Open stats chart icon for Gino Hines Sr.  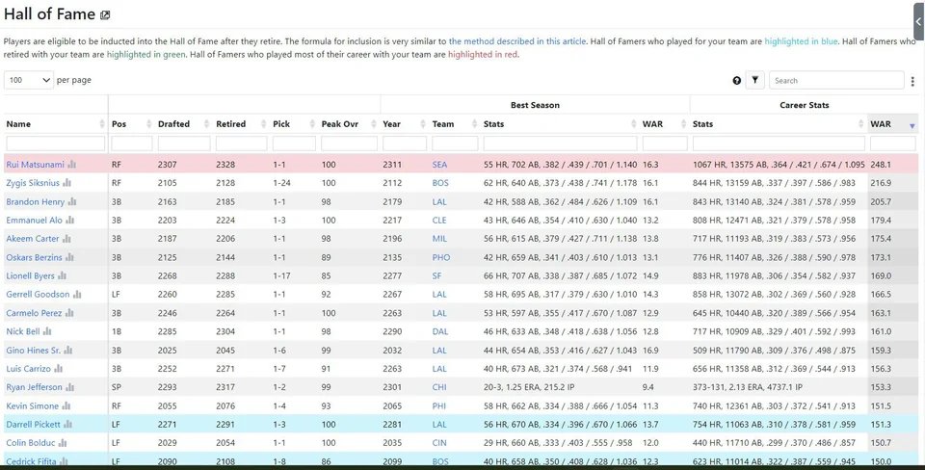click(x=67, y=351)
